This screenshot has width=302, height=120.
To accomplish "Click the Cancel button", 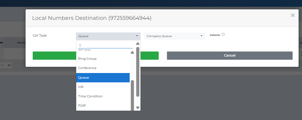I will point(229,55).
